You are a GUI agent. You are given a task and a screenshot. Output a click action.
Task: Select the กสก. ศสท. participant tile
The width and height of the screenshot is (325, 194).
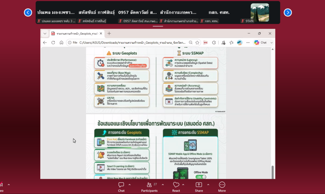coord(219,12)
